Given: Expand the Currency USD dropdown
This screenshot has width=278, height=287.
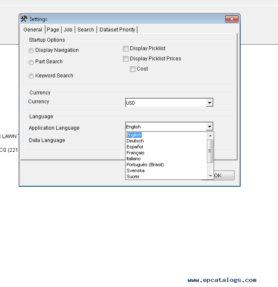Looking at the screenshot, I should pyautogui.click(x=209, y=103).
